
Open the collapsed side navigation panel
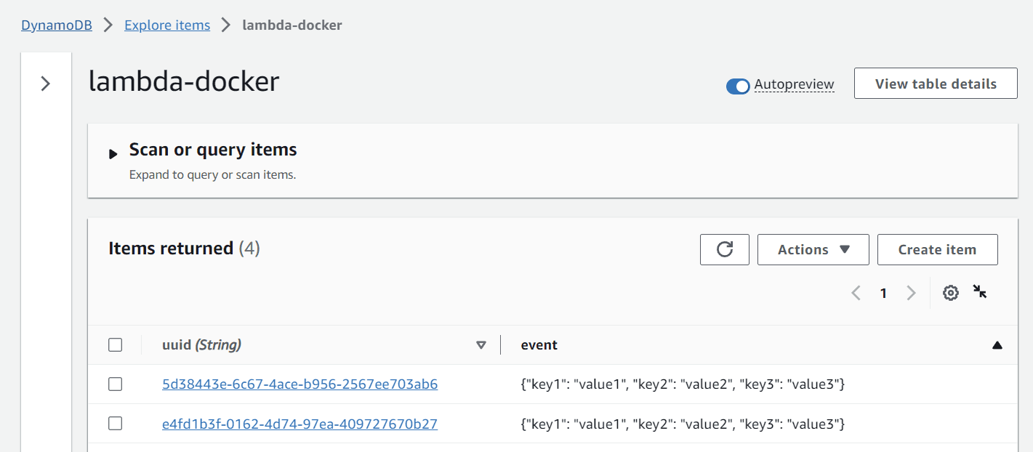[x=46, y=84]
